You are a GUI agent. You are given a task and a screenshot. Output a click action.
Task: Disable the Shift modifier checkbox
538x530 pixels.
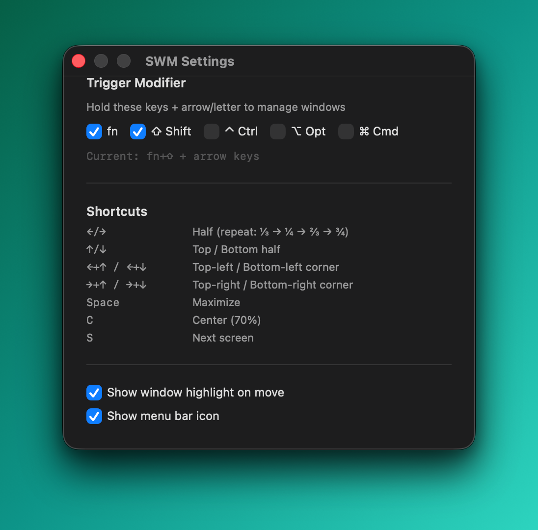tap(138, 132)
